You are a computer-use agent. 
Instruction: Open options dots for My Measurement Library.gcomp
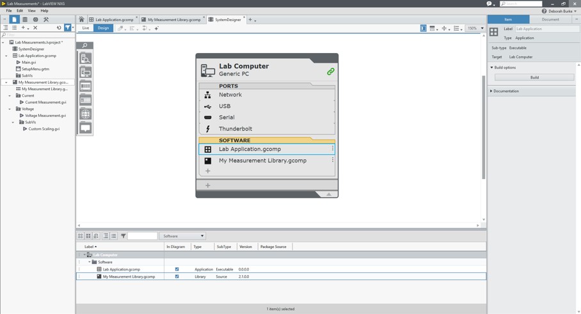333,160
